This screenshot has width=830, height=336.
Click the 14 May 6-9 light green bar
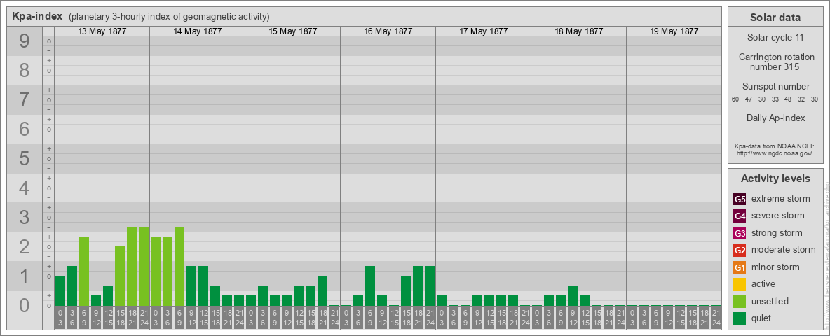pos(179,266)
